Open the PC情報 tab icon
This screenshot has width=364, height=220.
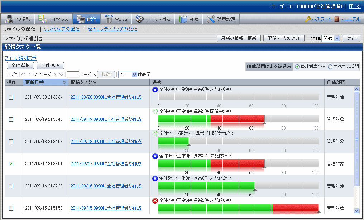(9, 19)
